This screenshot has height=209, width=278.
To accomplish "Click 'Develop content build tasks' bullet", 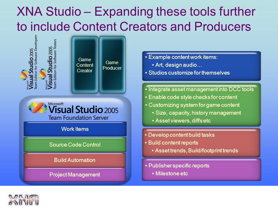I will [x=181, y=135].
